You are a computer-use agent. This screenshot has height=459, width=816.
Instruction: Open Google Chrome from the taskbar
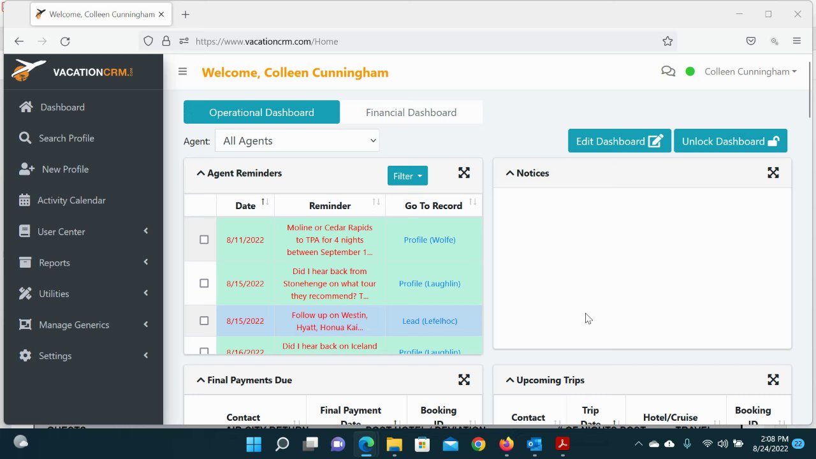tap(478, 444)
